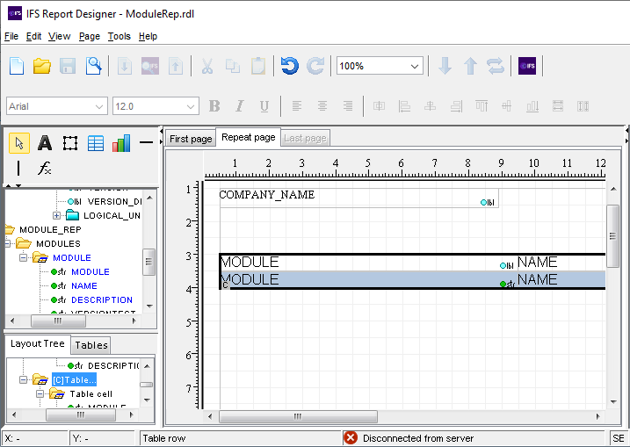Screen dimensions: 630x447
Task: Click the Paste clipboard icon
Action: pyautogui.click(x=258, y=66)
